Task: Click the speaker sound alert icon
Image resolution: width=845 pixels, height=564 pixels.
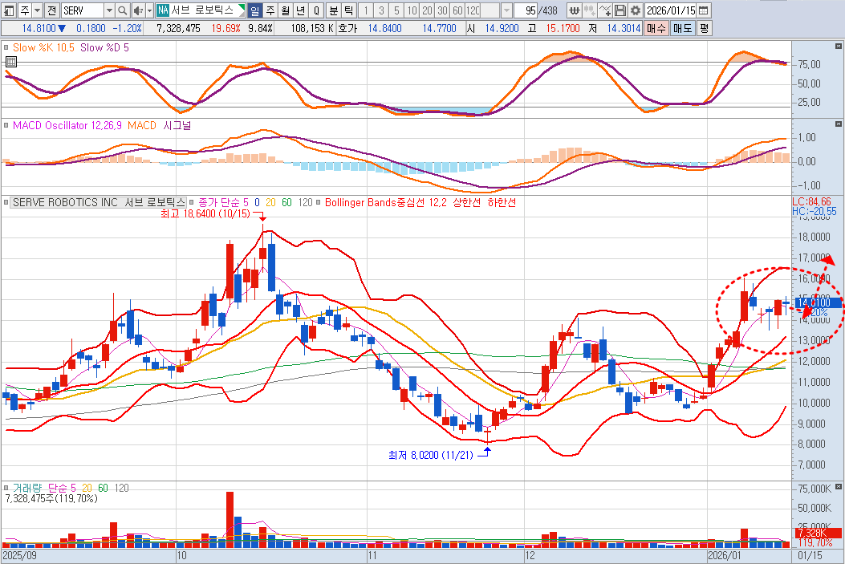Action: click(137, 10)
